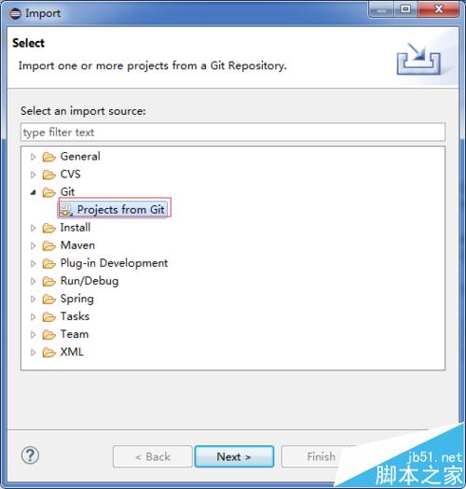Click the Projects from Git icon
The width and height of the screenshot is (466, 489).
click(x=66, y=210)
